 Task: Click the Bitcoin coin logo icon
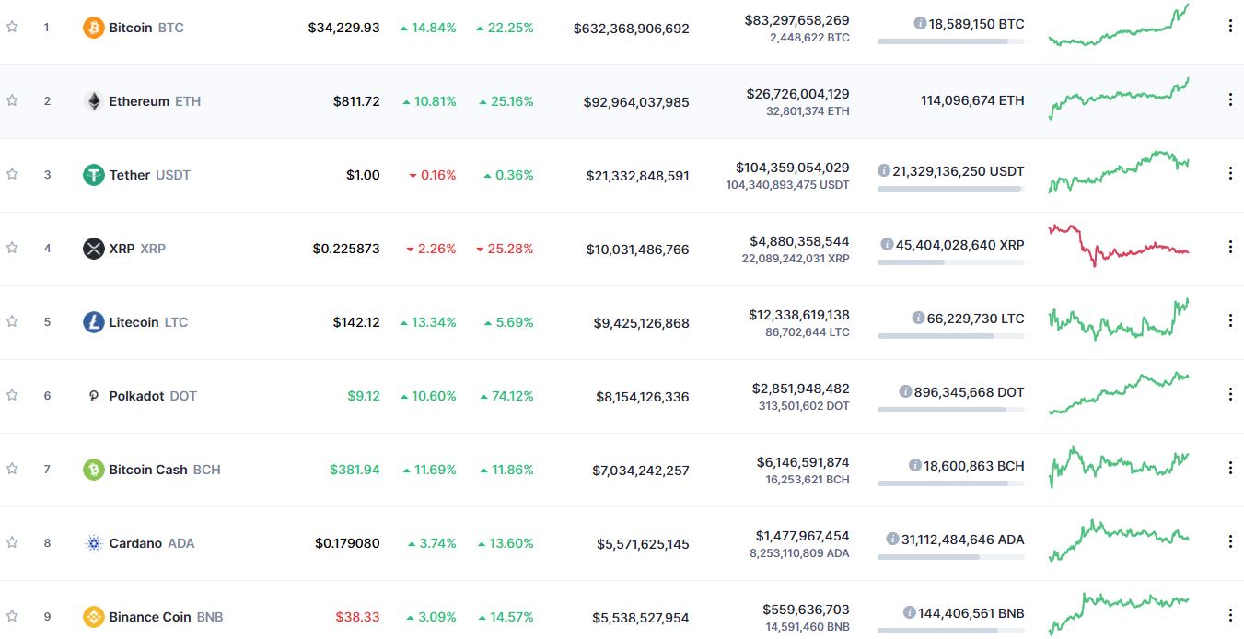94,28
